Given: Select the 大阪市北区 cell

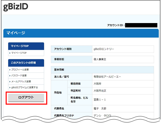Looking at the screenshot, I should click(x=123, y=91).
